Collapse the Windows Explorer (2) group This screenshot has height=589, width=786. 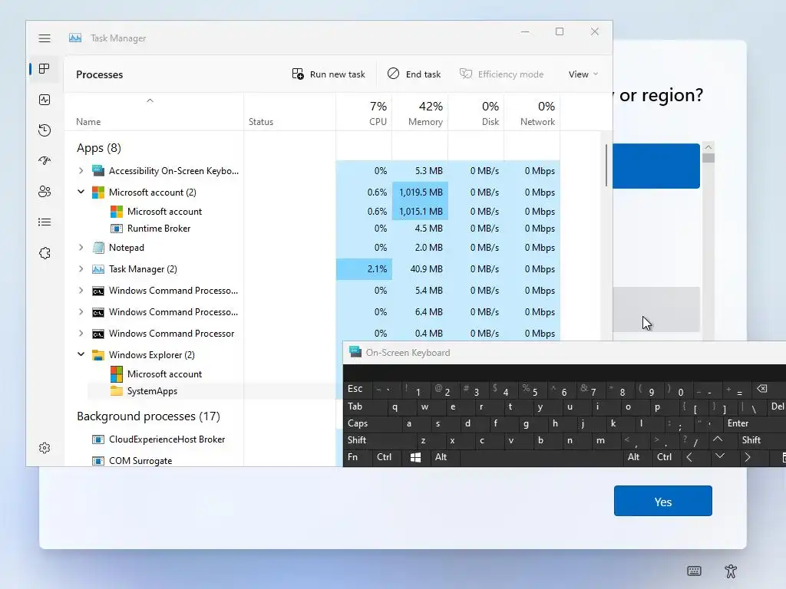coord(81,354)
